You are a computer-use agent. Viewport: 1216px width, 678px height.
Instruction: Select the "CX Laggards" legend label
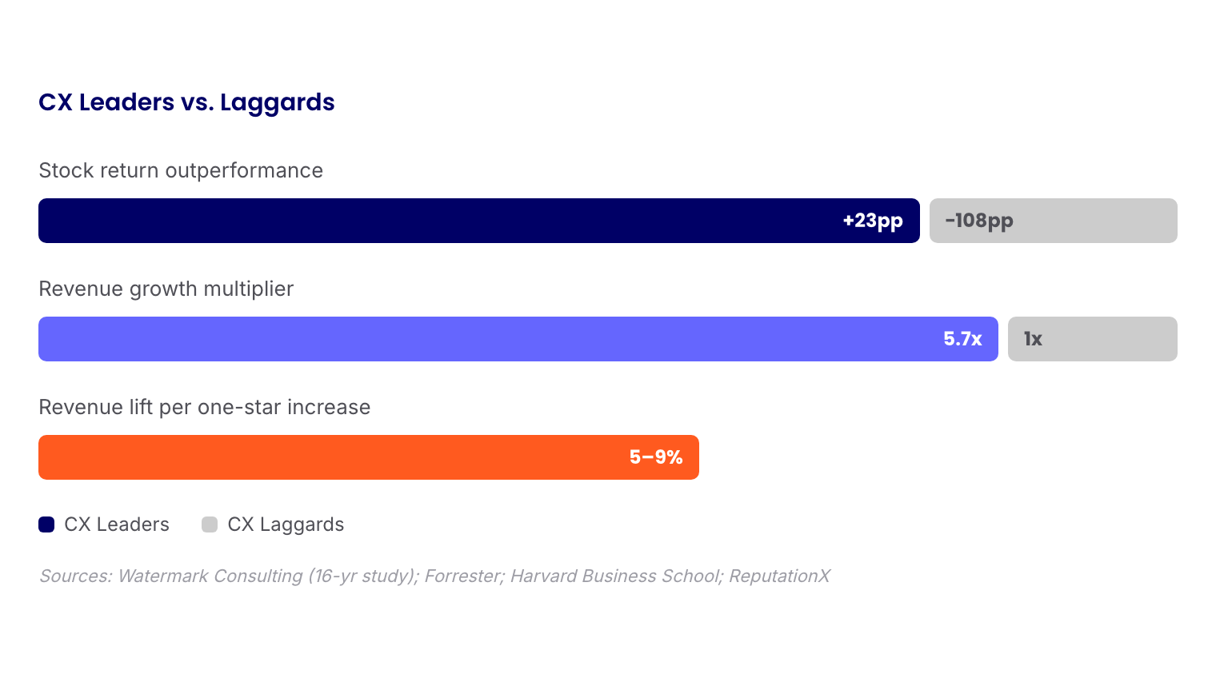[x=286, y=524]
